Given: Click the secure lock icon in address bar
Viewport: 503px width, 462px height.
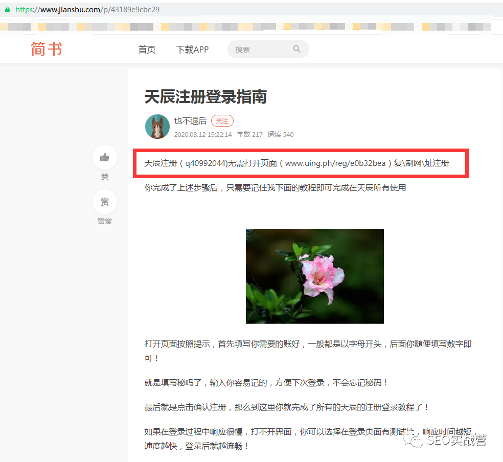Looking at the screenshot, I should click(x=7, y=10).
